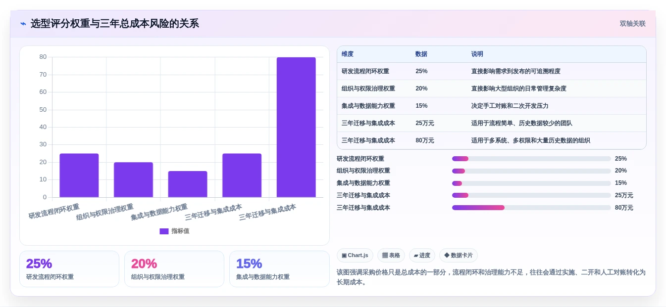The width and height of the screenshot is (666, 307).
Task: Click the 数据 table column header
Action: [x=421, y=54]
